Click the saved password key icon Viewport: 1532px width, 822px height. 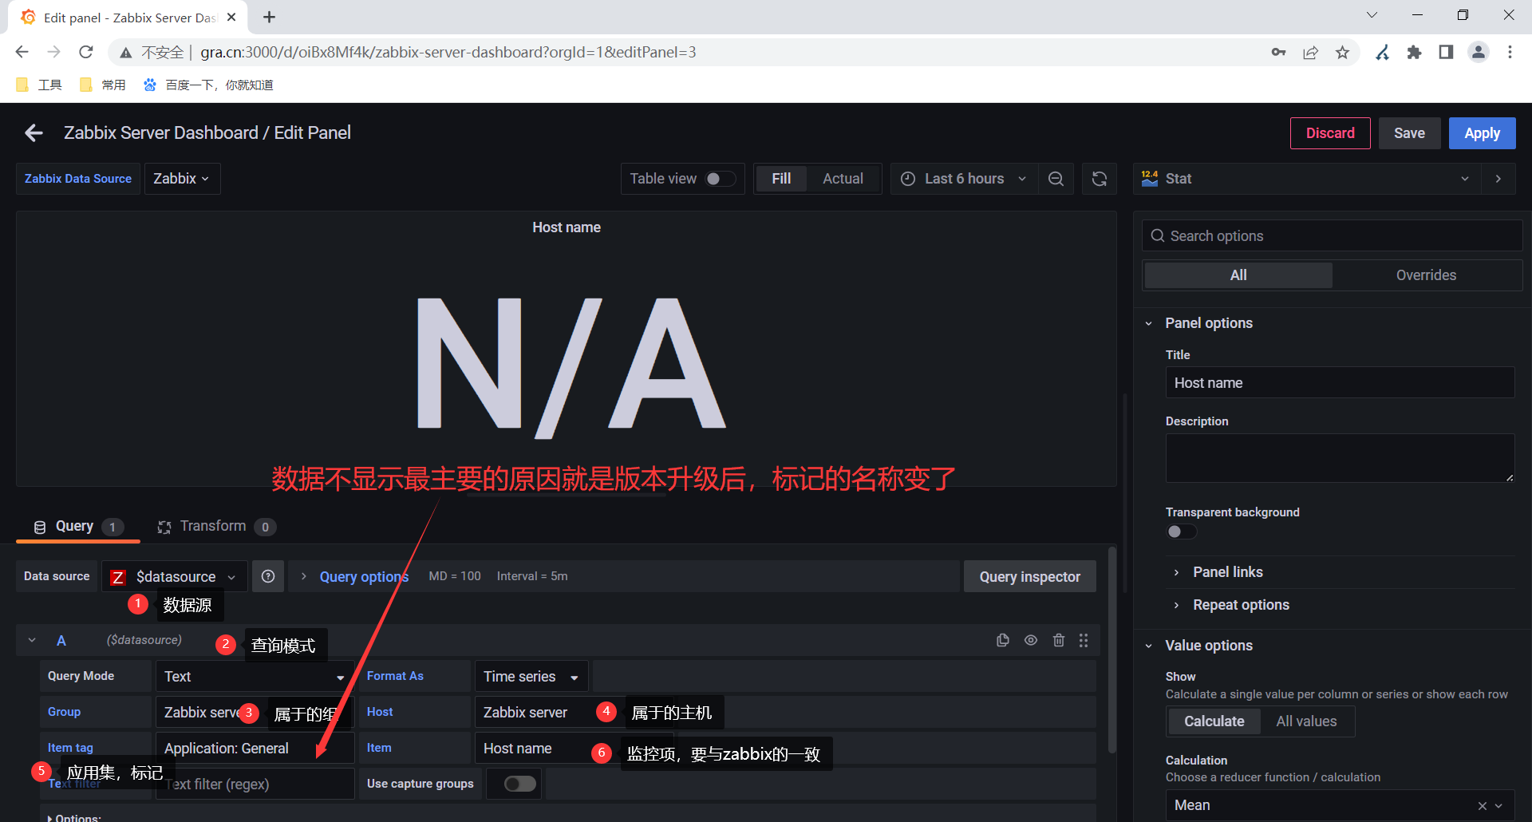(x=1278, y=52)
